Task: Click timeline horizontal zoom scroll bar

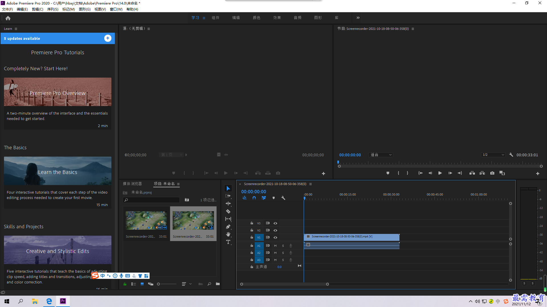Action: pos(285,284)
